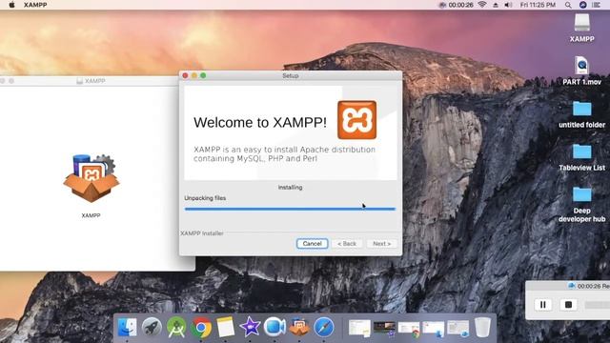Open the blue video camera app in Dock
610x343 pixels.
274,327
